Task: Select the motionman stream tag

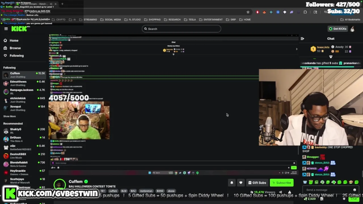Action: (146, 191)
